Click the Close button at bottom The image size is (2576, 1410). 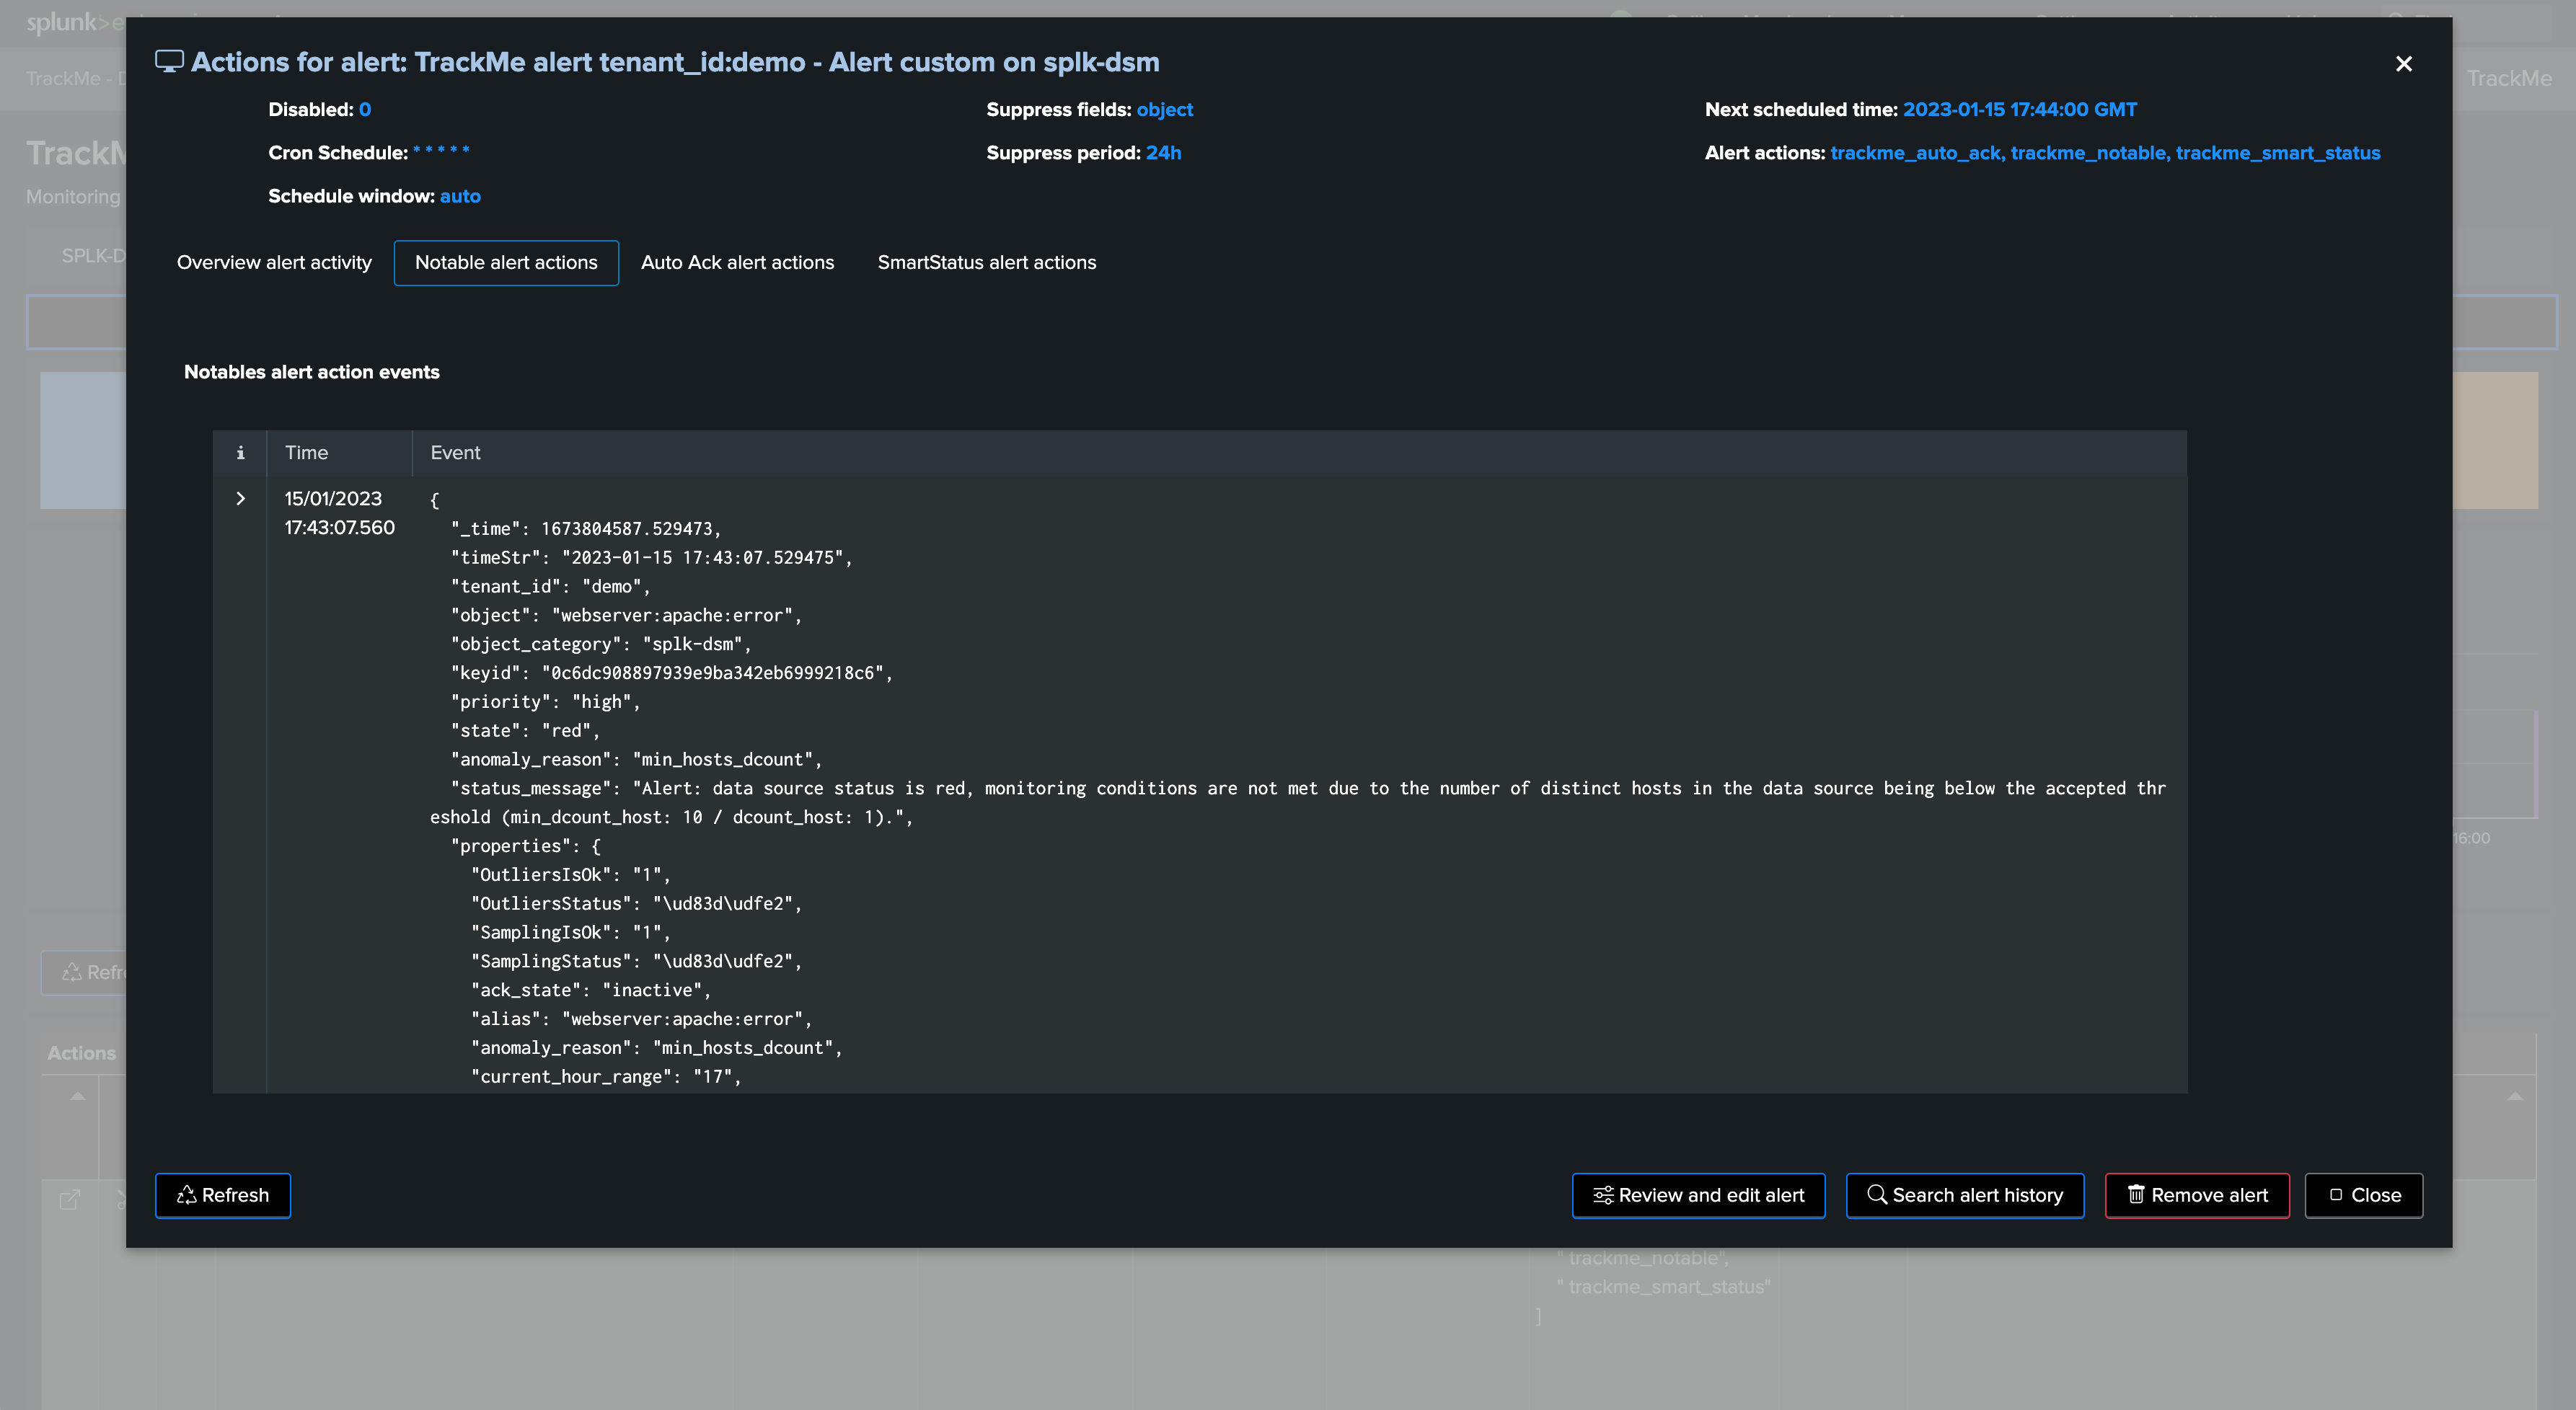click(x=2363, y=1195)
